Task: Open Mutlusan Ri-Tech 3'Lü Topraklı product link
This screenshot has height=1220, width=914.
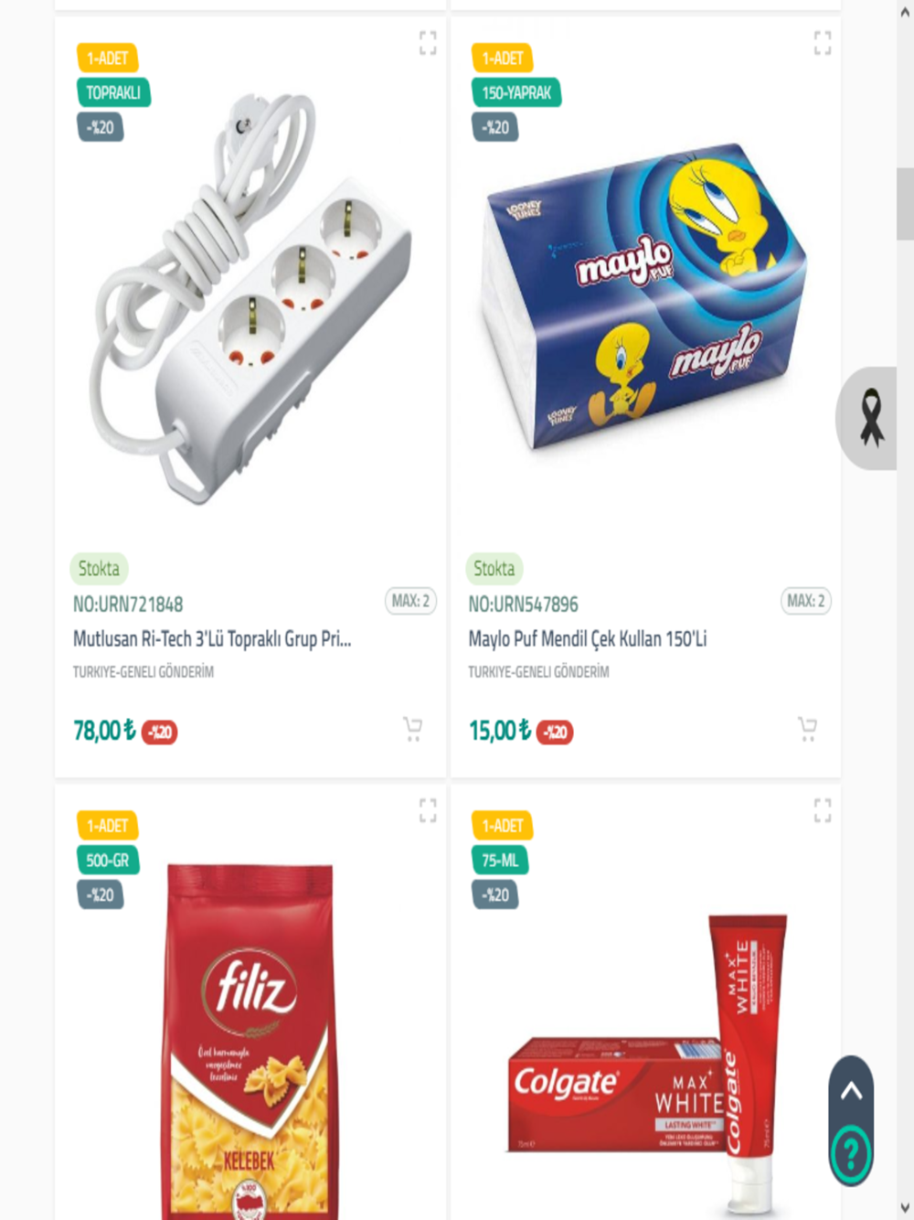Action: pos(212,638)
